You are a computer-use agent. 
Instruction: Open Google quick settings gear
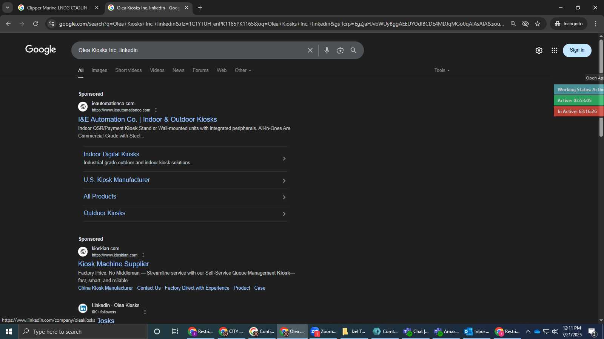(539, 50)
